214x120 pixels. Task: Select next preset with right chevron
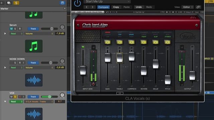92,7
